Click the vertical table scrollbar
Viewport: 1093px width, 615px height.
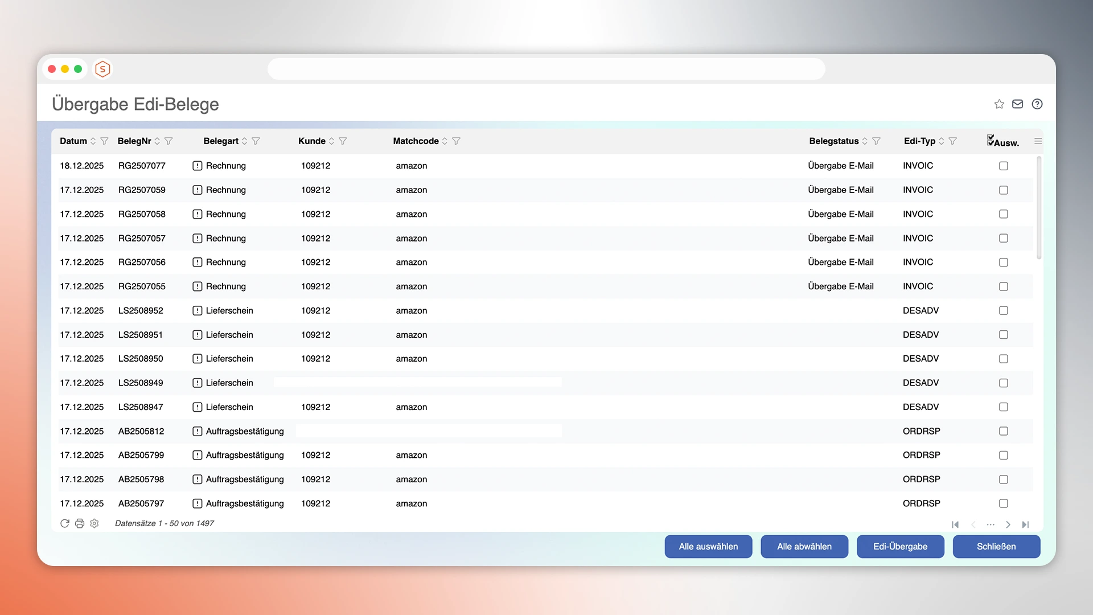coord(1039,208)
